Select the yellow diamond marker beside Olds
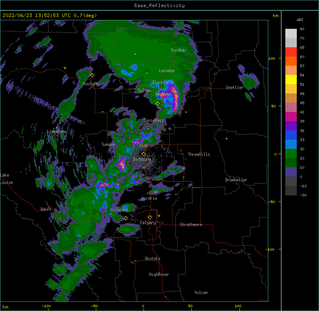The height and width of the screenshot is (311, 319). [x=144, y=154]
